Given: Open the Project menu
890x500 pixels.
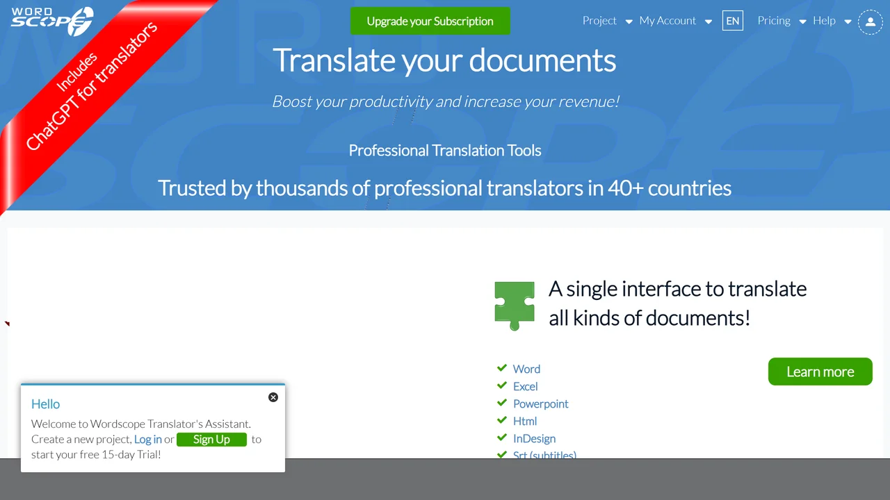Looking at the screenshot, I should coord(599,21).
